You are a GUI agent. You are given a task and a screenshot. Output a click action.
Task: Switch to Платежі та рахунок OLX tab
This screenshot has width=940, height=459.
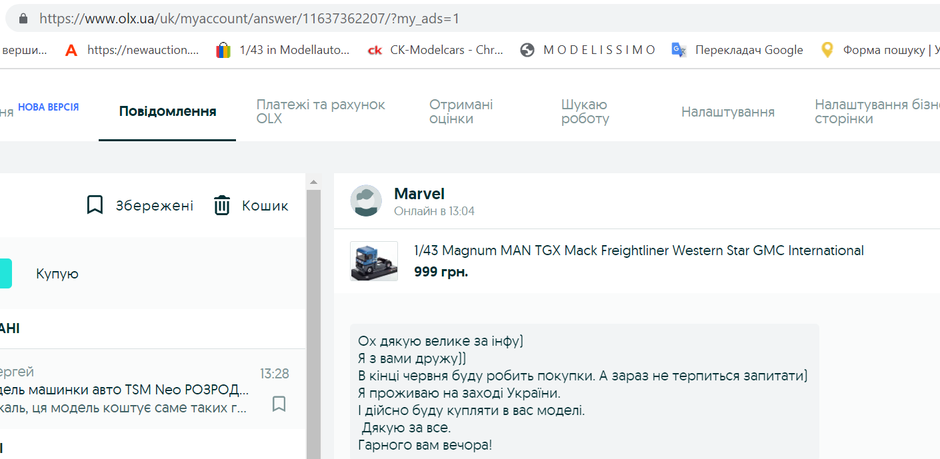[321, 111]
